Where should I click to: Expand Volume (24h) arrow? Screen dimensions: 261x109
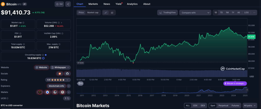(61, 22)
